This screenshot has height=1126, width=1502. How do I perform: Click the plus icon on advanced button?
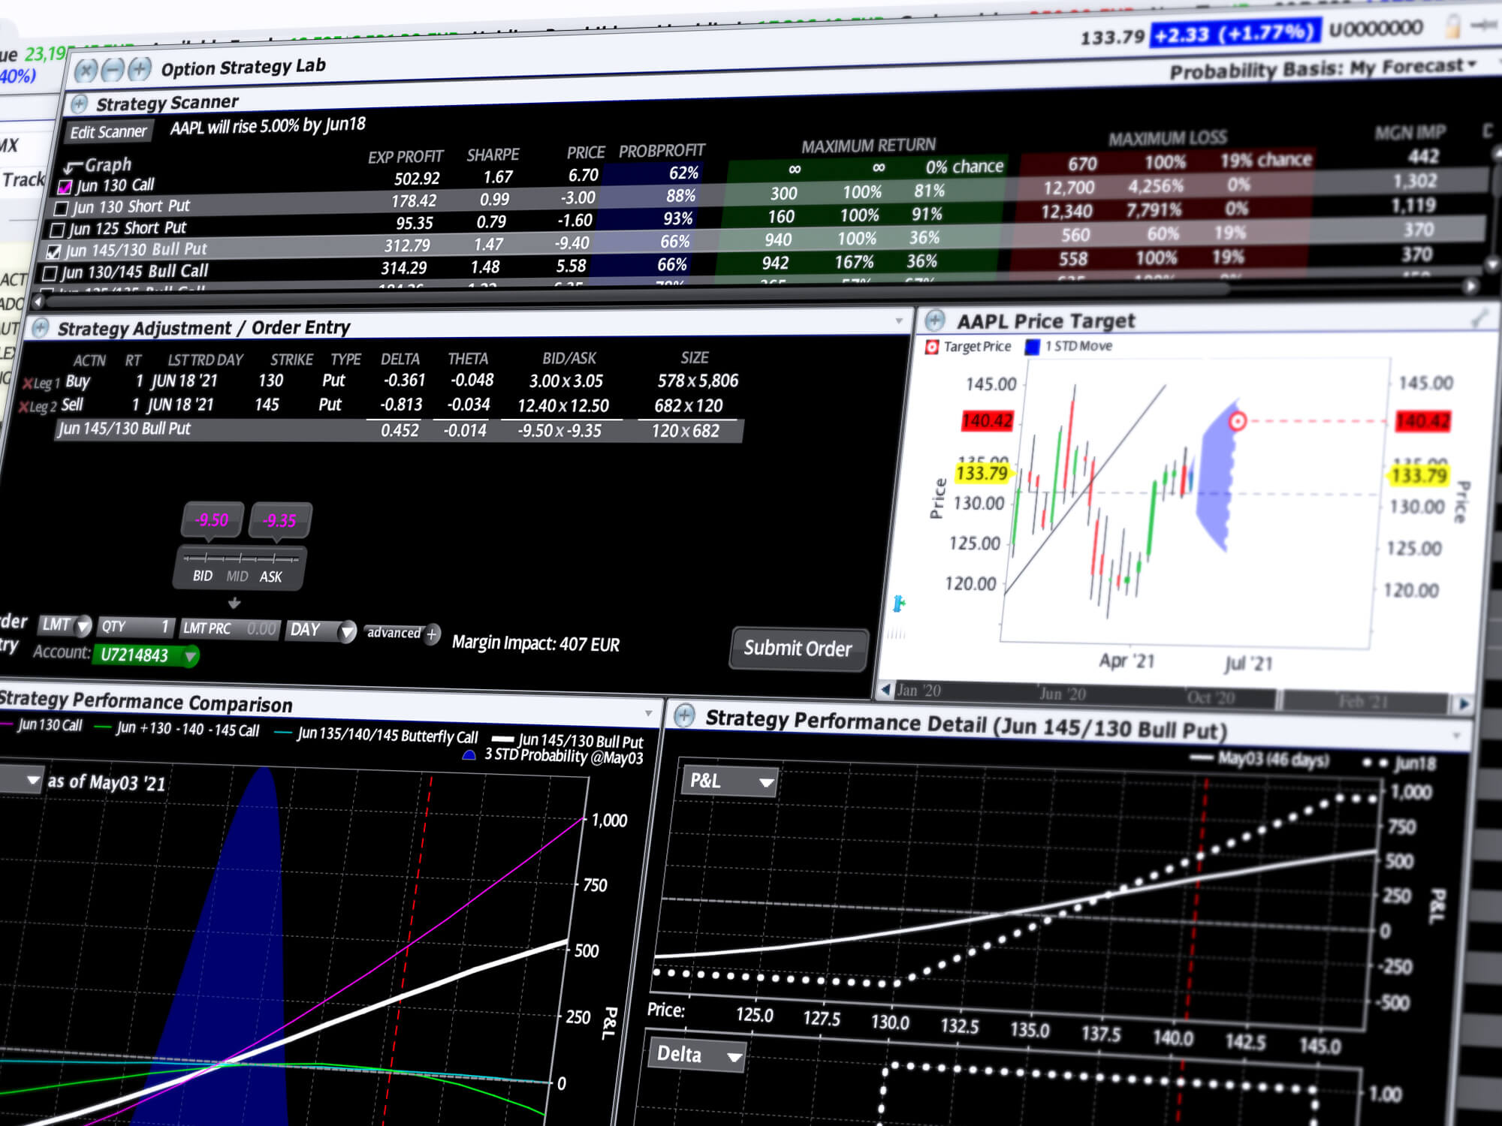pyautogui.click(x=432, y=634)
